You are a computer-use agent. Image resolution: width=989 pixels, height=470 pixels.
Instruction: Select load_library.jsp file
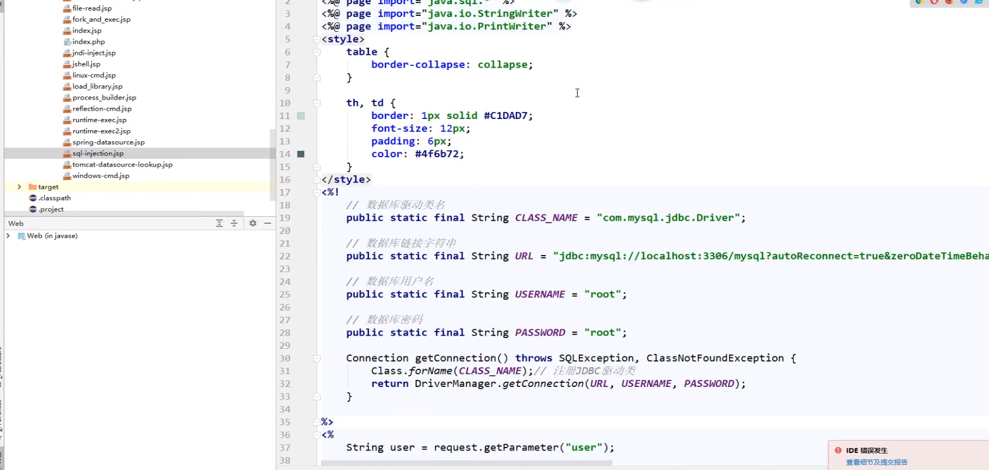pyautogui.click(x=97, y=87)
